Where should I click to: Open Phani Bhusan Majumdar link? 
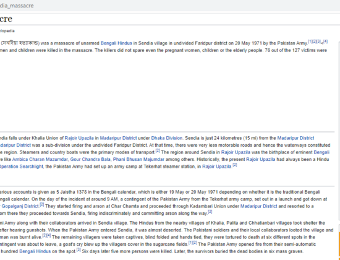(x=138, y=160)
